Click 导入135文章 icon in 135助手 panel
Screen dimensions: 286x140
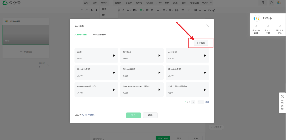pos(268,26)
